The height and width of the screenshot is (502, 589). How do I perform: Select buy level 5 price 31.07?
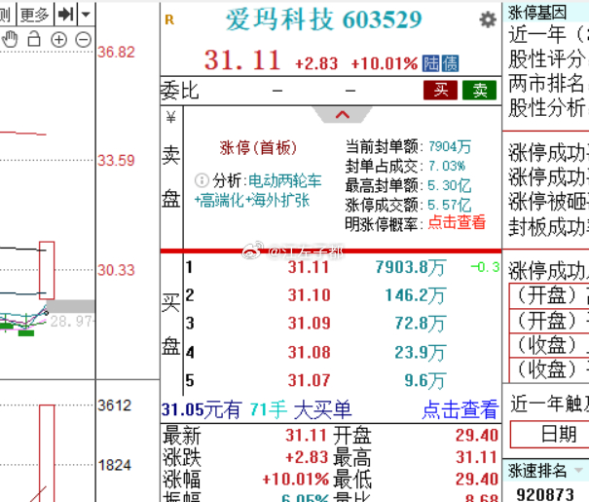point(310,380)
